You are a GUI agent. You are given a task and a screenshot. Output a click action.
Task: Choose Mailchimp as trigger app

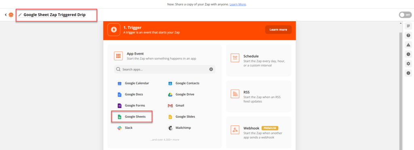tap(179, 128)
